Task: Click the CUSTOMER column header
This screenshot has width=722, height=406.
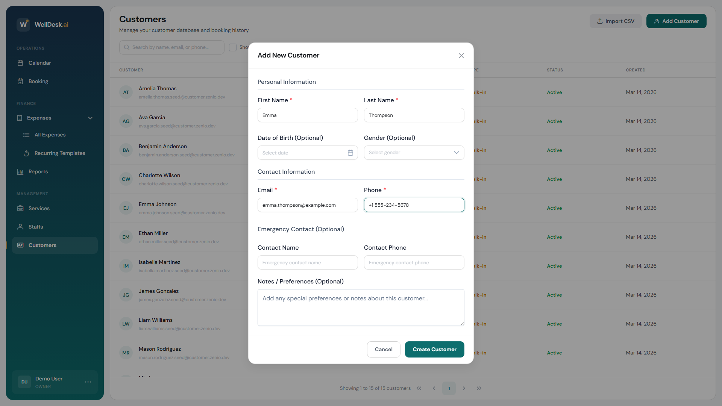Action: (131, 70)
